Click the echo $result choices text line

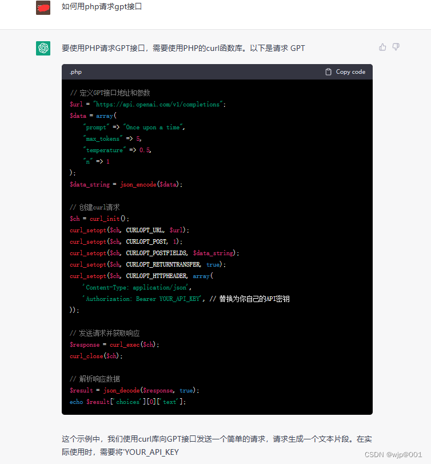[127, 402]
